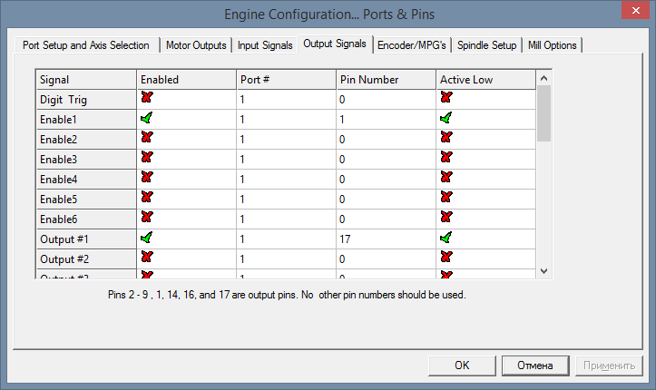
Task: Open the Spindle Setup tab
Action: pyautogui.click(x=486, y=45)
